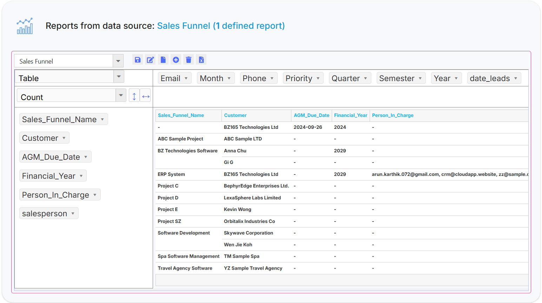Expand the Table renderer dropdown
Image resolution: width=542 pixels, height=303 pixels.
click(119, 77)
